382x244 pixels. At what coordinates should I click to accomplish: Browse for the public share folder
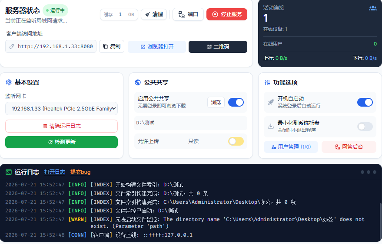(216, 102)
